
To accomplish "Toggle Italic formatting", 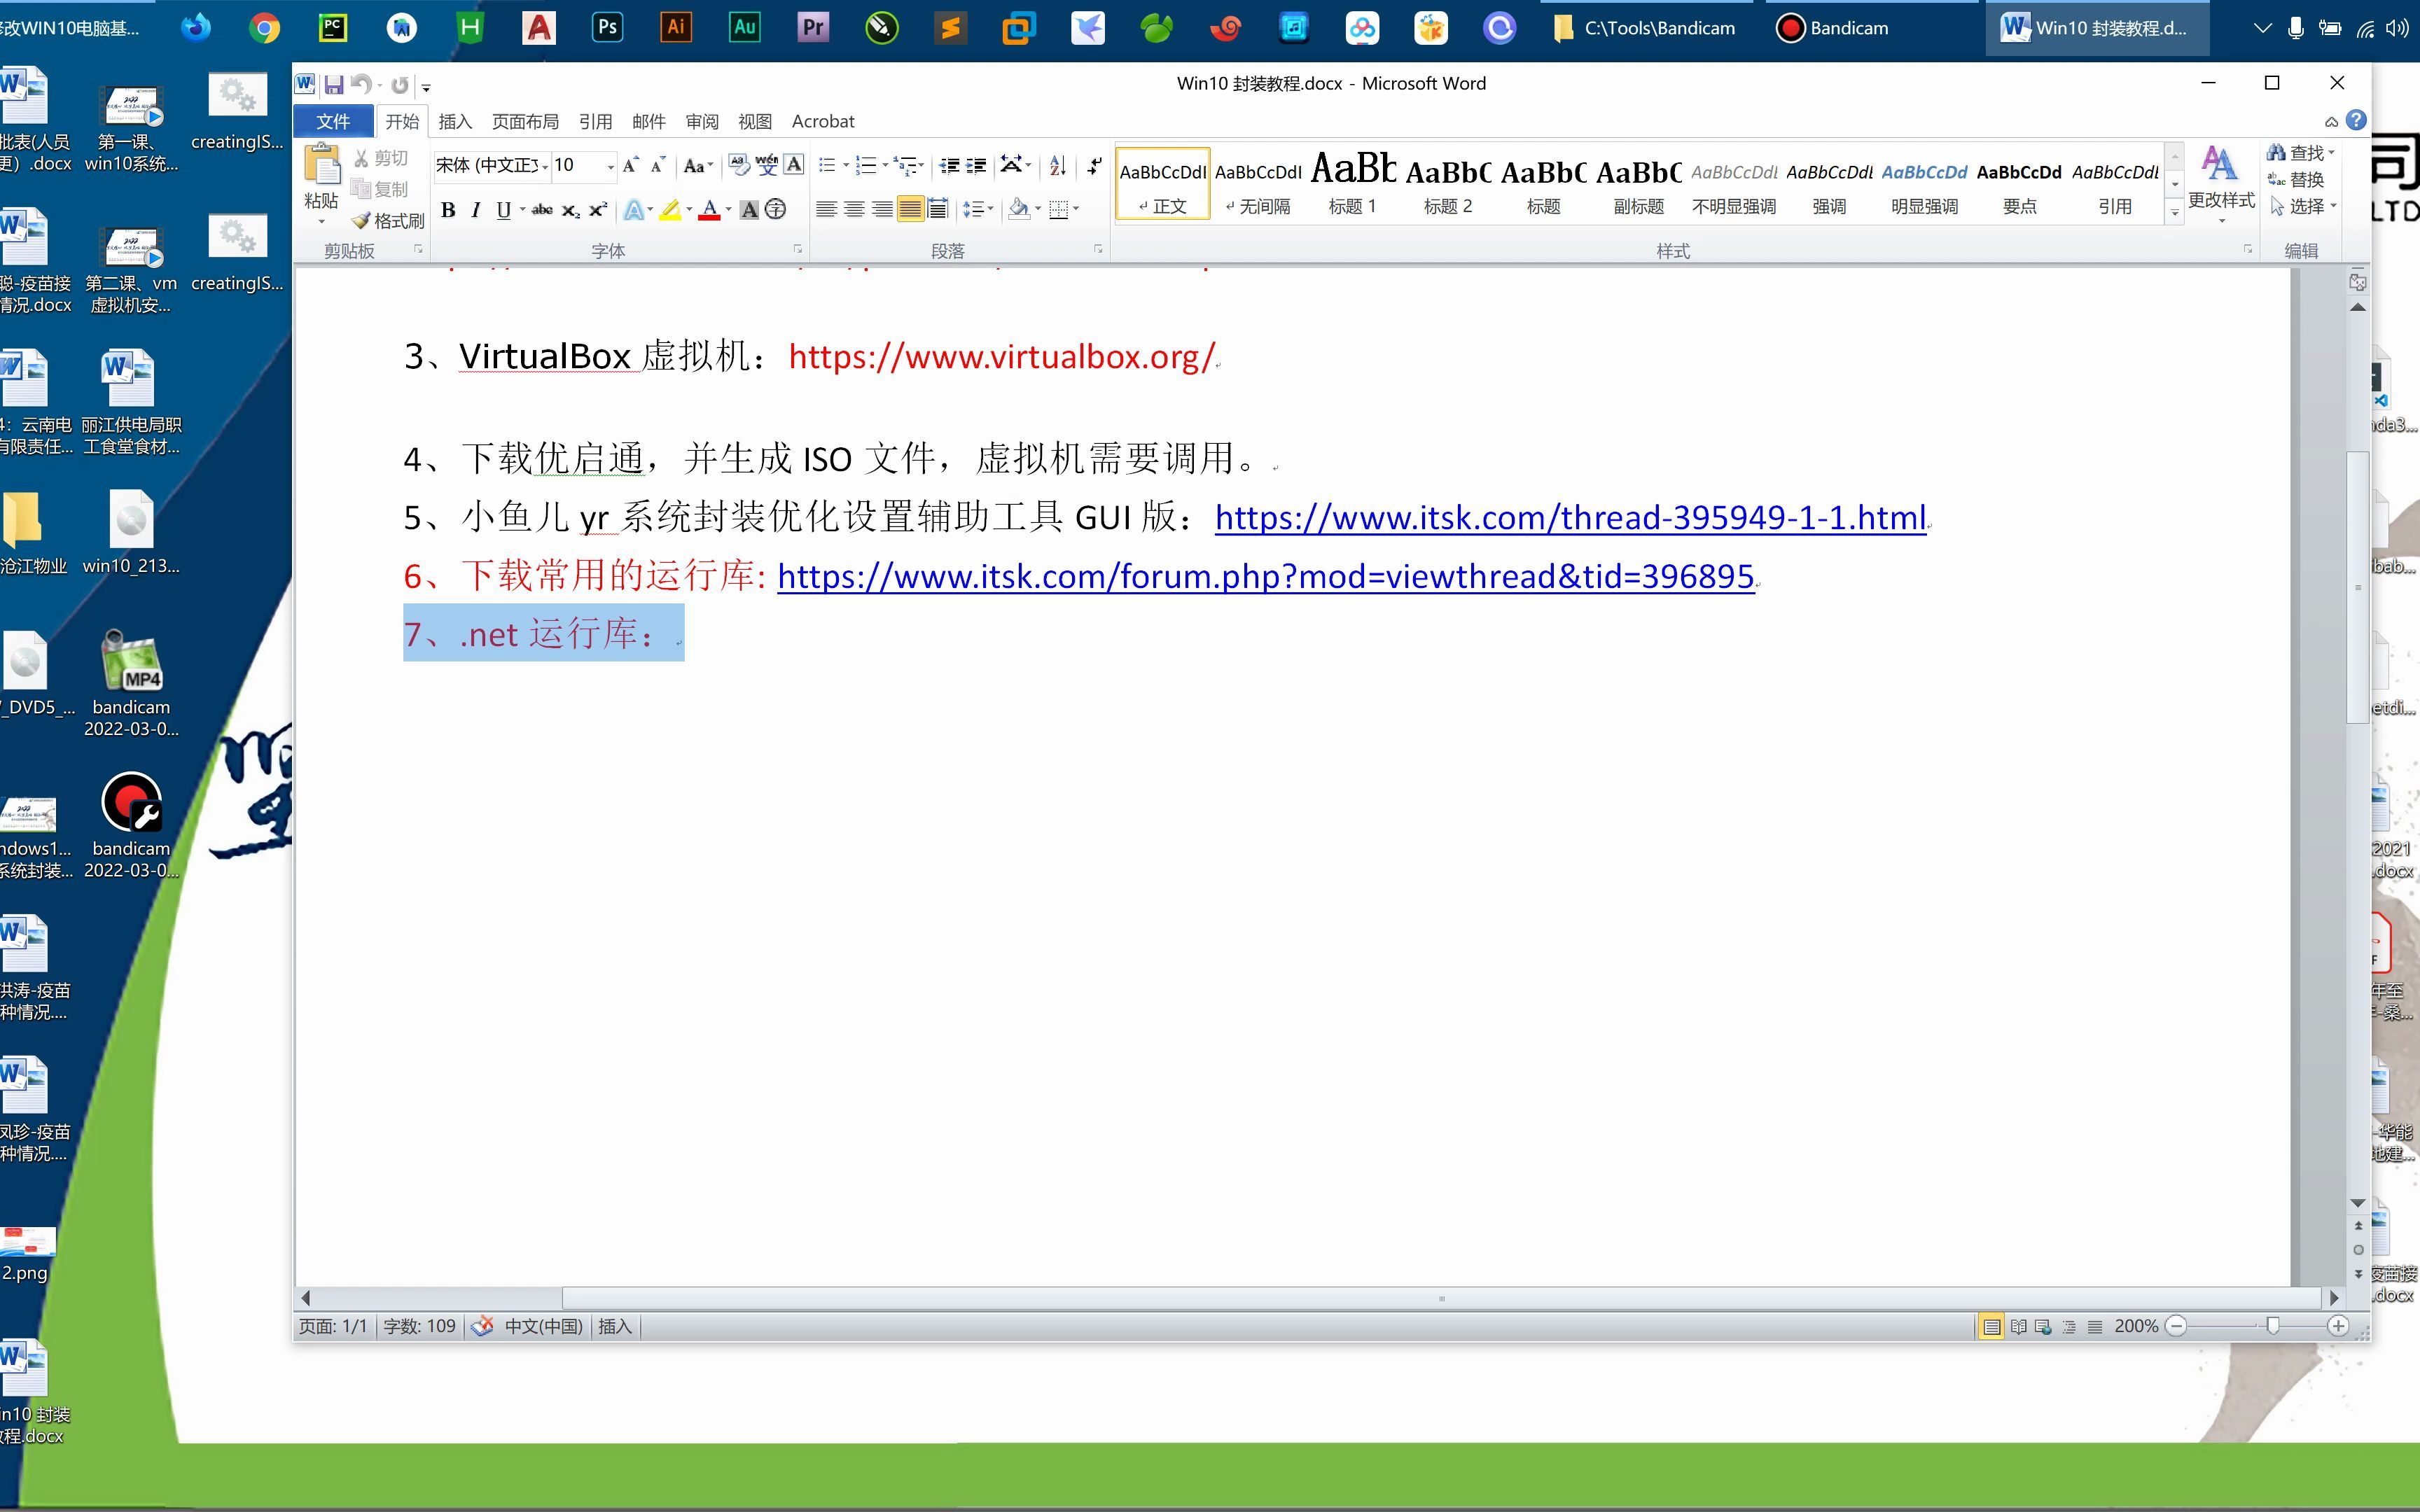I will [x=476, y=210].
